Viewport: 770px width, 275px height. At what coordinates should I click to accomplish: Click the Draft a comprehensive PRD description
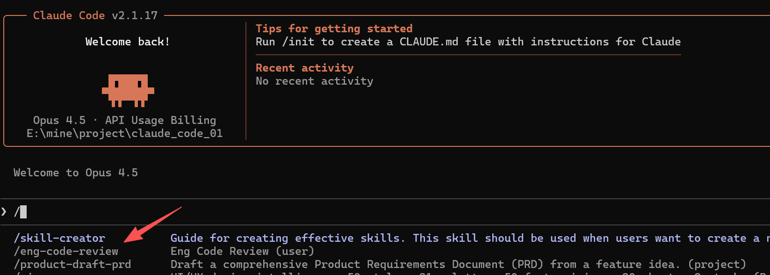[x=458, y=264]
